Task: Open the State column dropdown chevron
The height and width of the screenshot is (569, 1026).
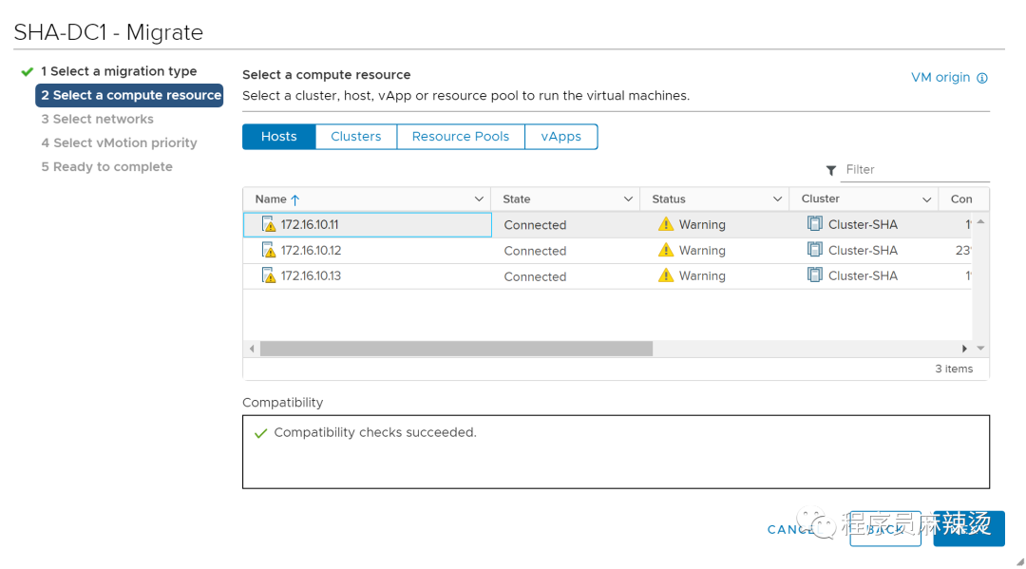Action: tap(628, 199)
